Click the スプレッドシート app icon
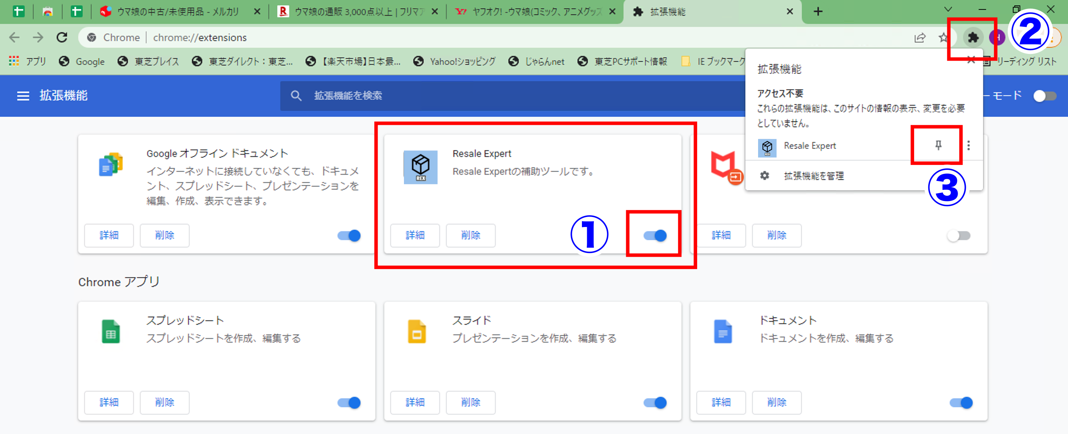This screenshot has height=434, width=1068. 111,331
